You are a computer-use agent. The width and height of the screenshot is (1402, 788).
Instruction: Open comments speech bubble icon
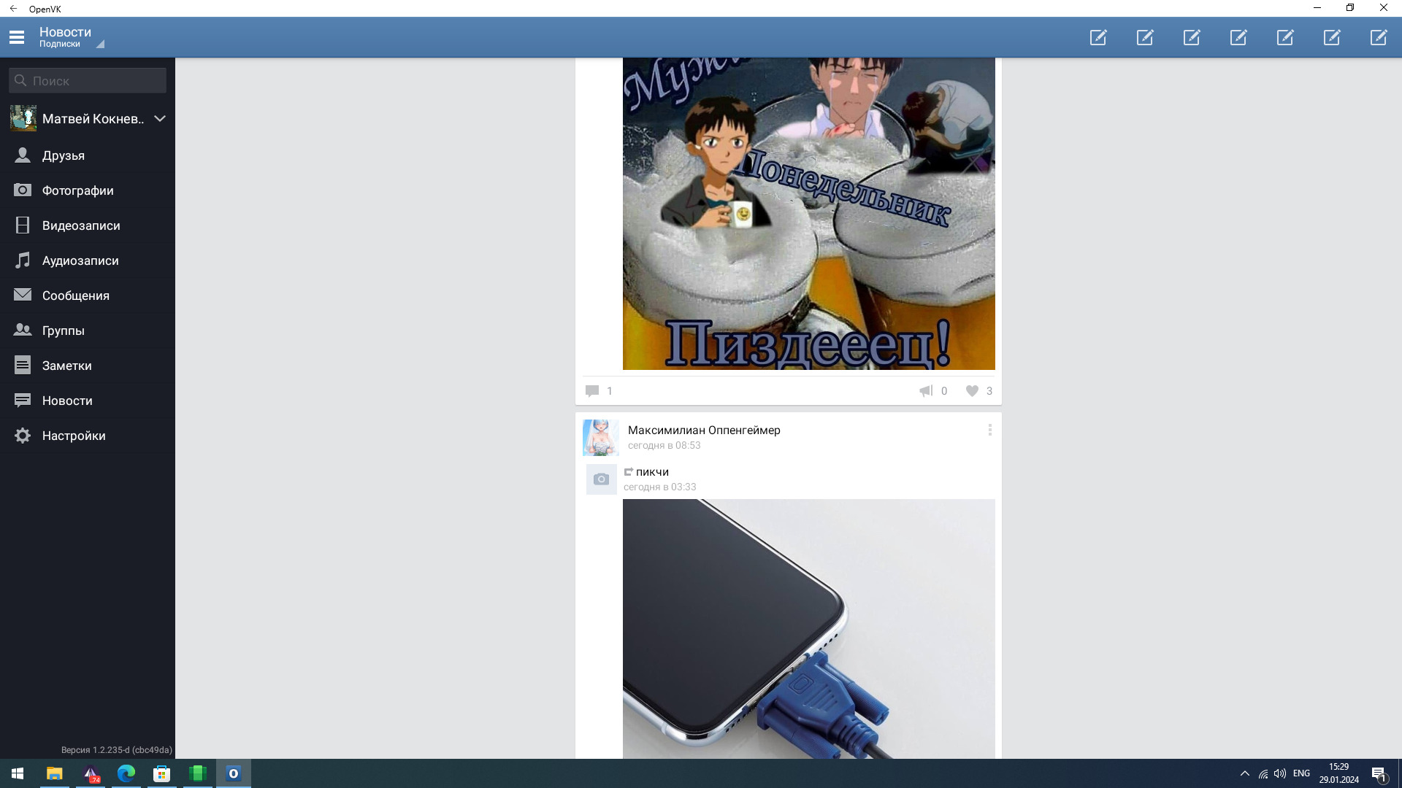click(592, 391)
